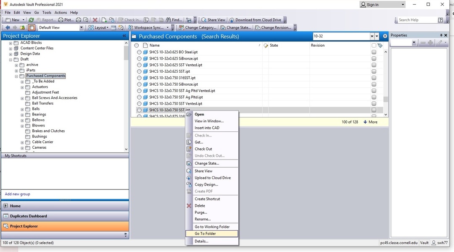
Task: Click the Find binoculars button
Action: click(174, 20)
